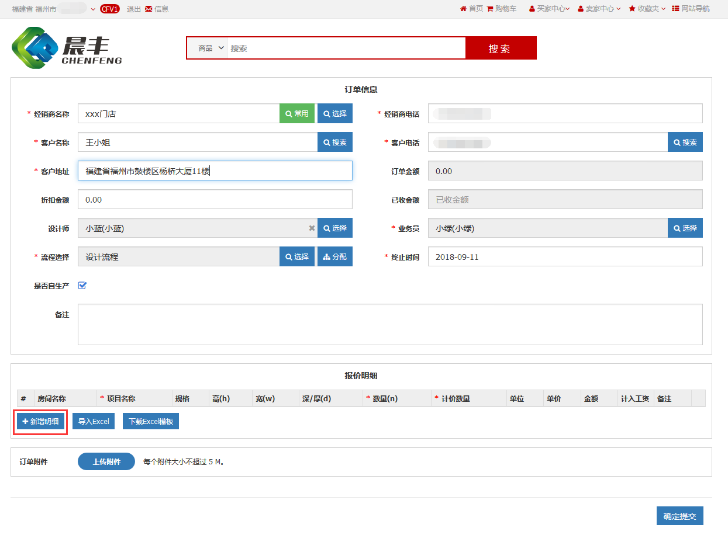728x535 pixels.
Task: Click 选择 button for 设计师
Action: coord(335,228)
